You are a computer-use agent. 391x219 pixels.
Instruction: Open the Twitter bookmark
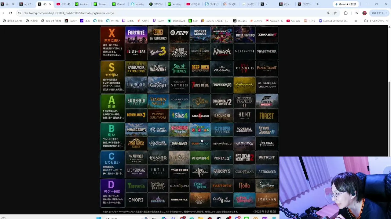[71, 21]
